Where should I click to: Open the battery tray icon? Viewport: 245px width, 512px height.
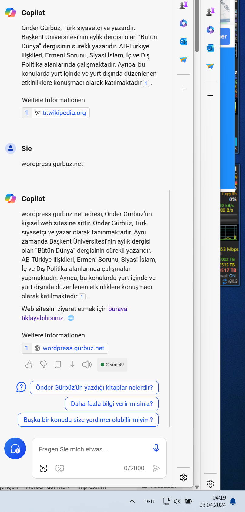189,501
